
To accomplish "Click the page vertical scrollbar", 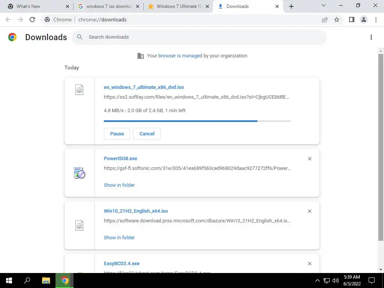I will point(381,147).
